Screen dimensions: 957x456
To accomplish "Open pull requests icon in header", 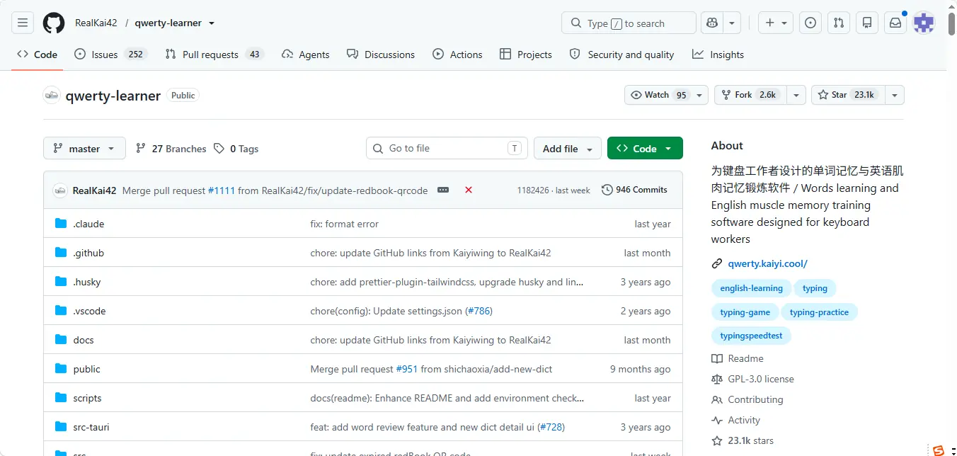I will [839, 23].
